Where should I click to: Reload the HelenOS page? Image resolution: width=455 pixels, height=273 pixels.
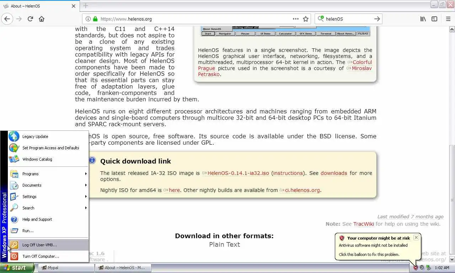[x=30, y=19]
